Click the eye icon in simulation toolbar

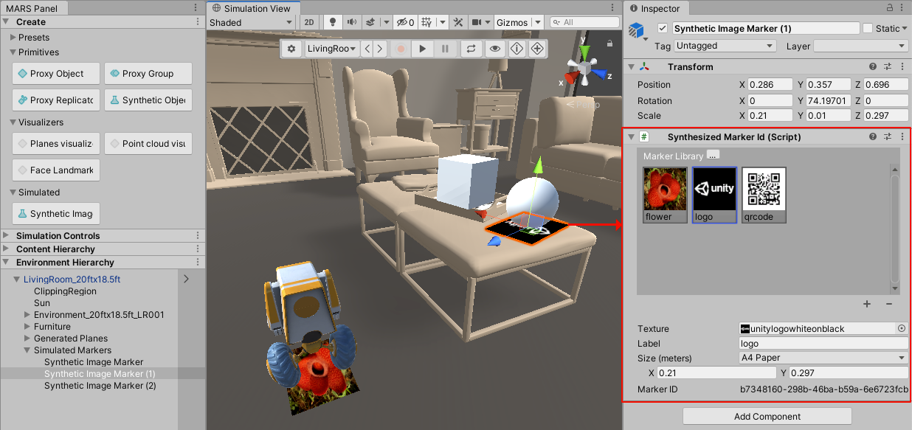[x=494, y=49]
